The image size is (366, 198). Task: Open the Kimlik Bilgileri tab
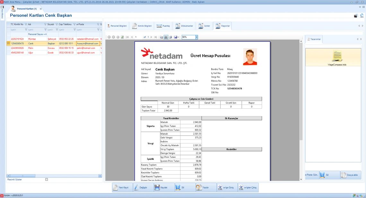(x=142, y=26)
